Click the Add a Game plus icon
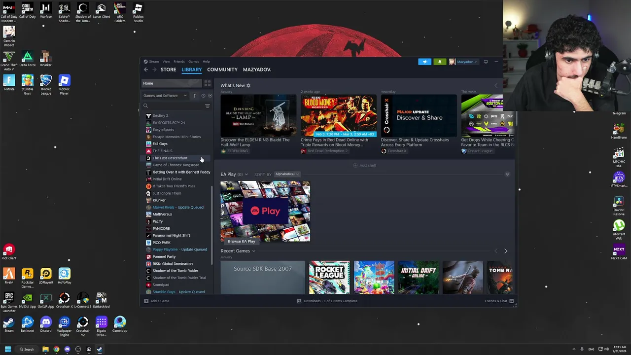This screenshot has height=355, width=631. coord(146,301)
